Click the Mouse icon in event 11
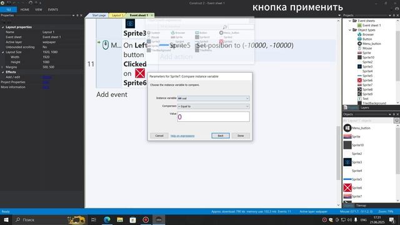Screen dimensions: 400x225 click(x=106, y=45)
